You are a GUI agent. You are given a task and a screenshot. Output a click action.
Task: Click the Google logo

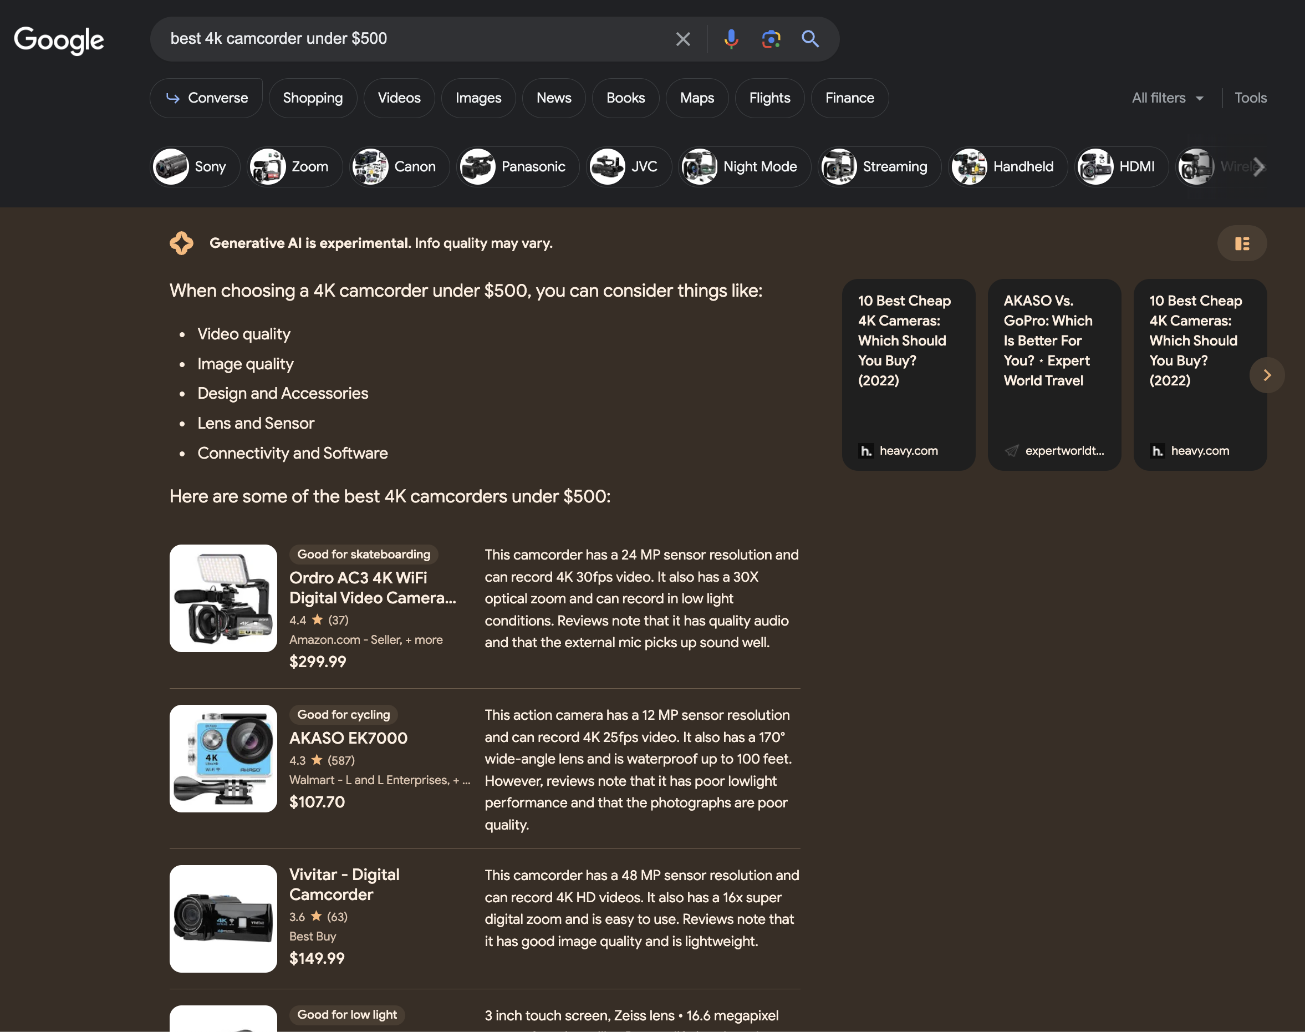[x=59, y=40]
